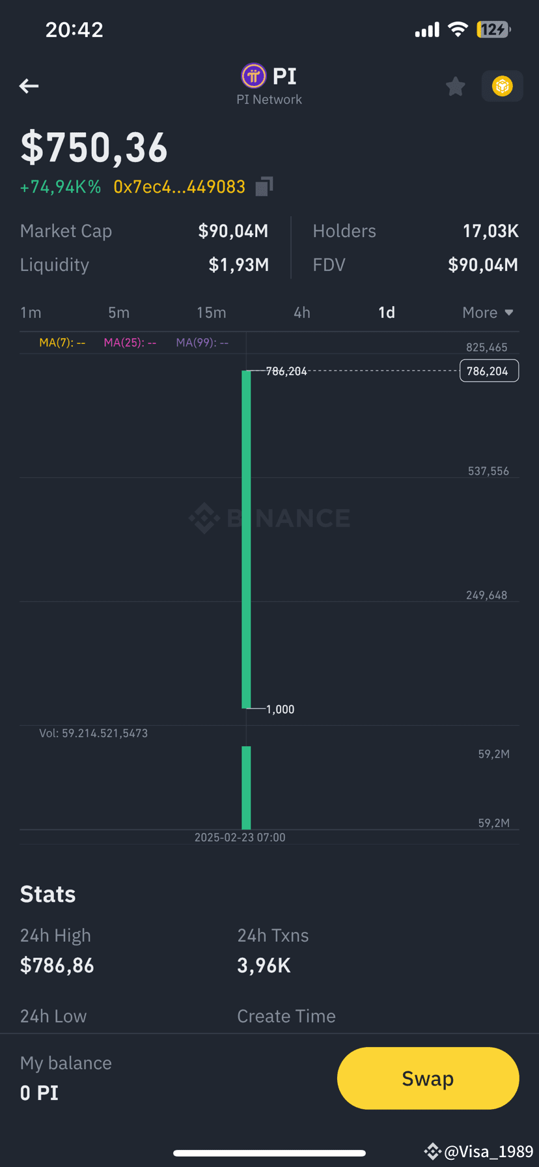539x1167 pixels.
Task: Expand the More timeframes dropdown
Action: [x=488, y=313]
